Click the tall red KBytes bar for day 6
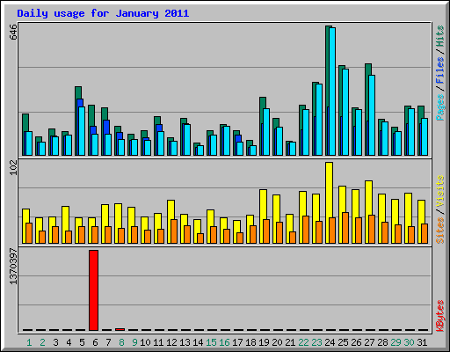The height and width of the screenshot is (352, 450). click(94, 290)
